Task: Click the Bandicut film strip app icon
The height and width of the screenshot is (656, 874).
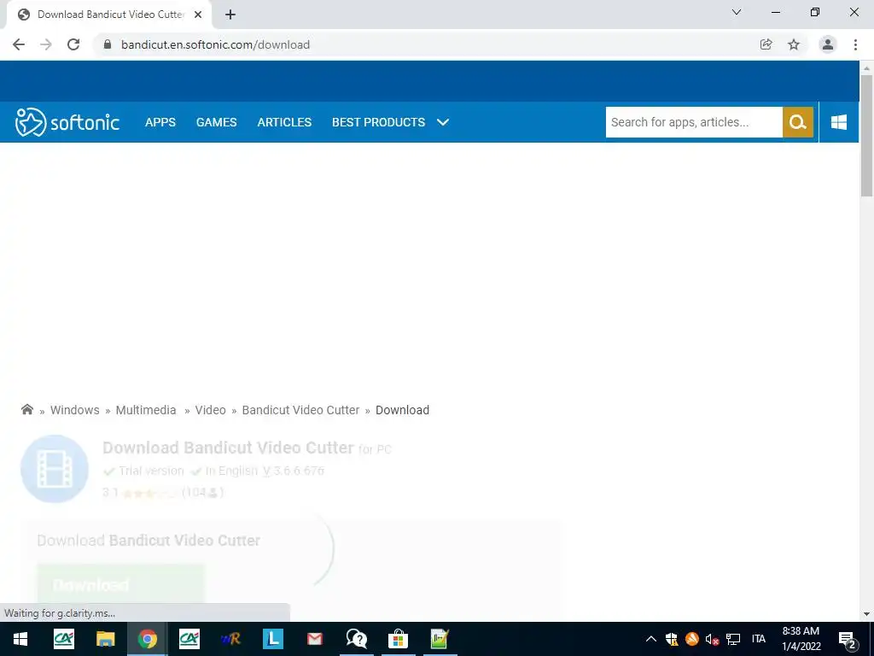Action: 55,469
